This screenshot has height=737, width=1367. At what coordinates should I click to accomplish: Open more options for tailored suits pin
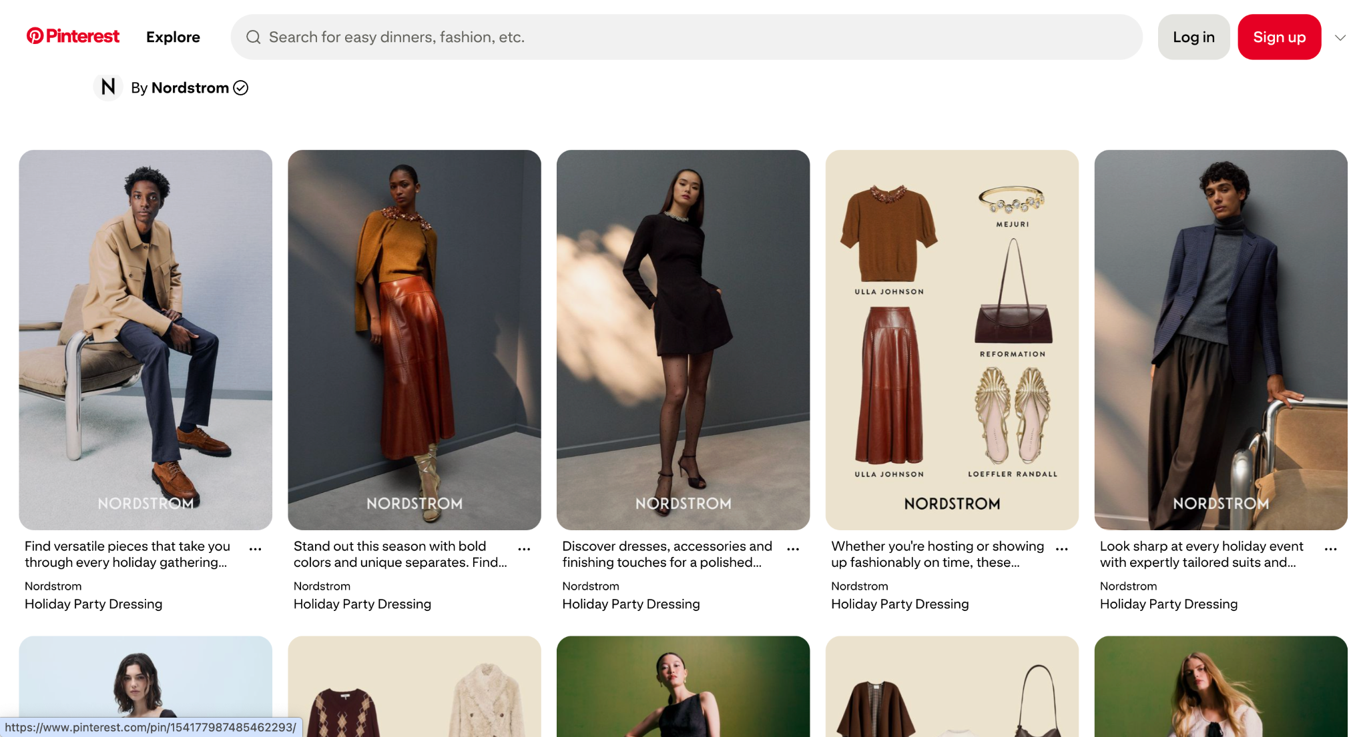pos(1330,549)
